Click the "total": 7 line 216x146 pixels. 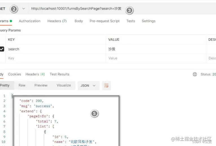(47, 122)
